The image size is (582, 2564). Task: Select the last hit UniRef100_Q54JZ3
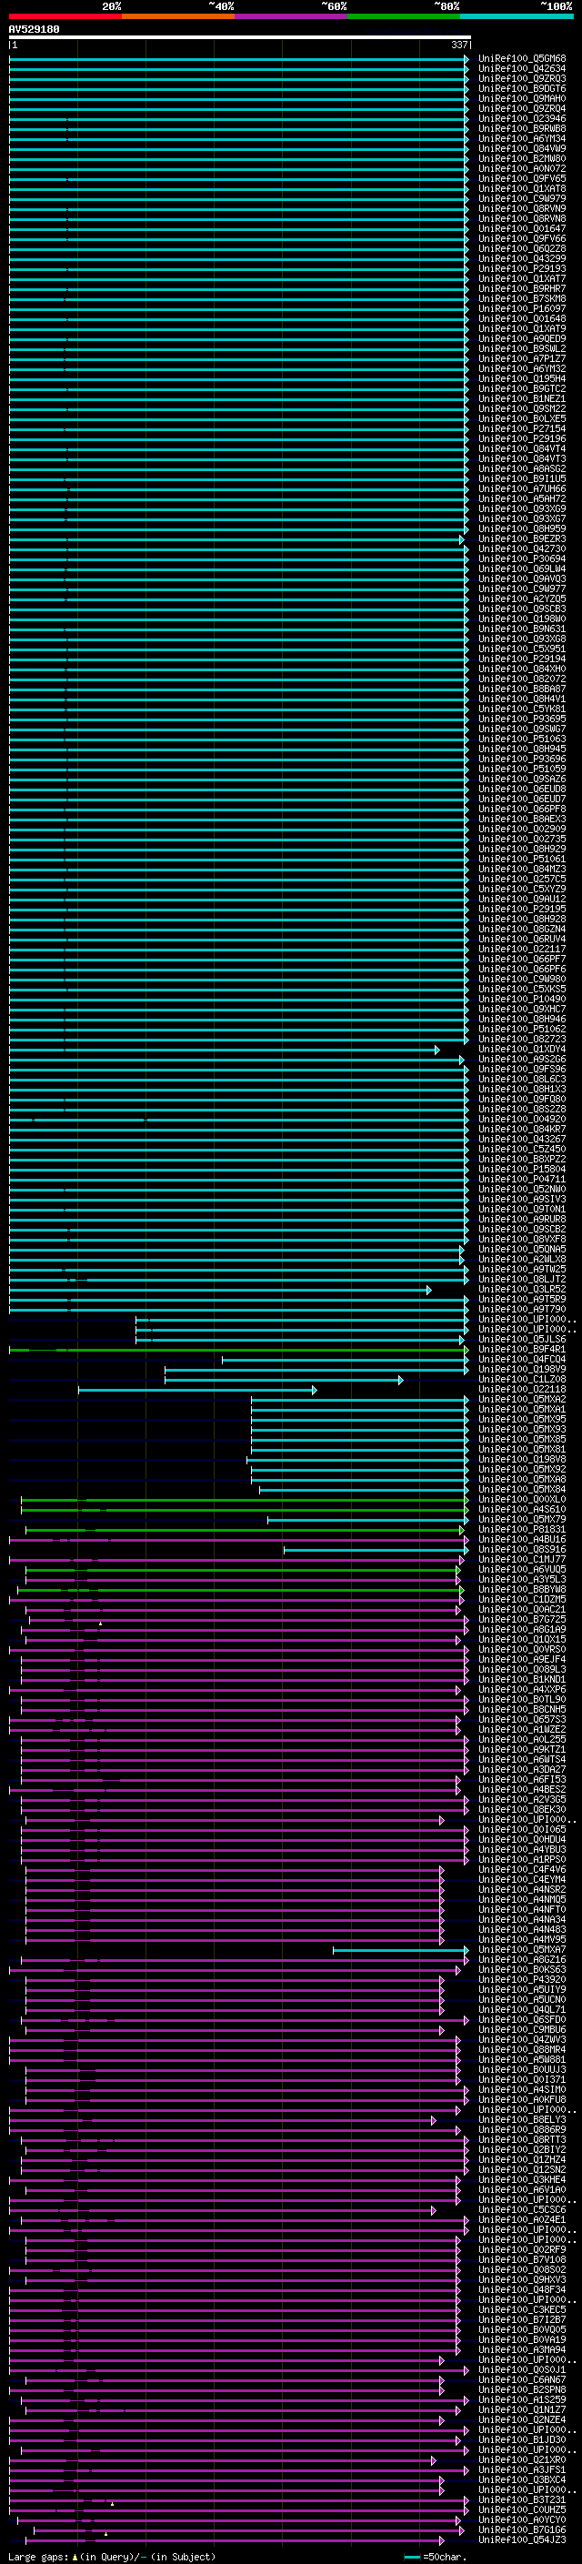pyautogui.click(x=521, y=2539)
